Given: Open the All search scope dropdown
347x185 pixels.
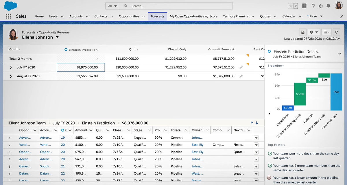Looking at the screenshot, I should 112,6.
